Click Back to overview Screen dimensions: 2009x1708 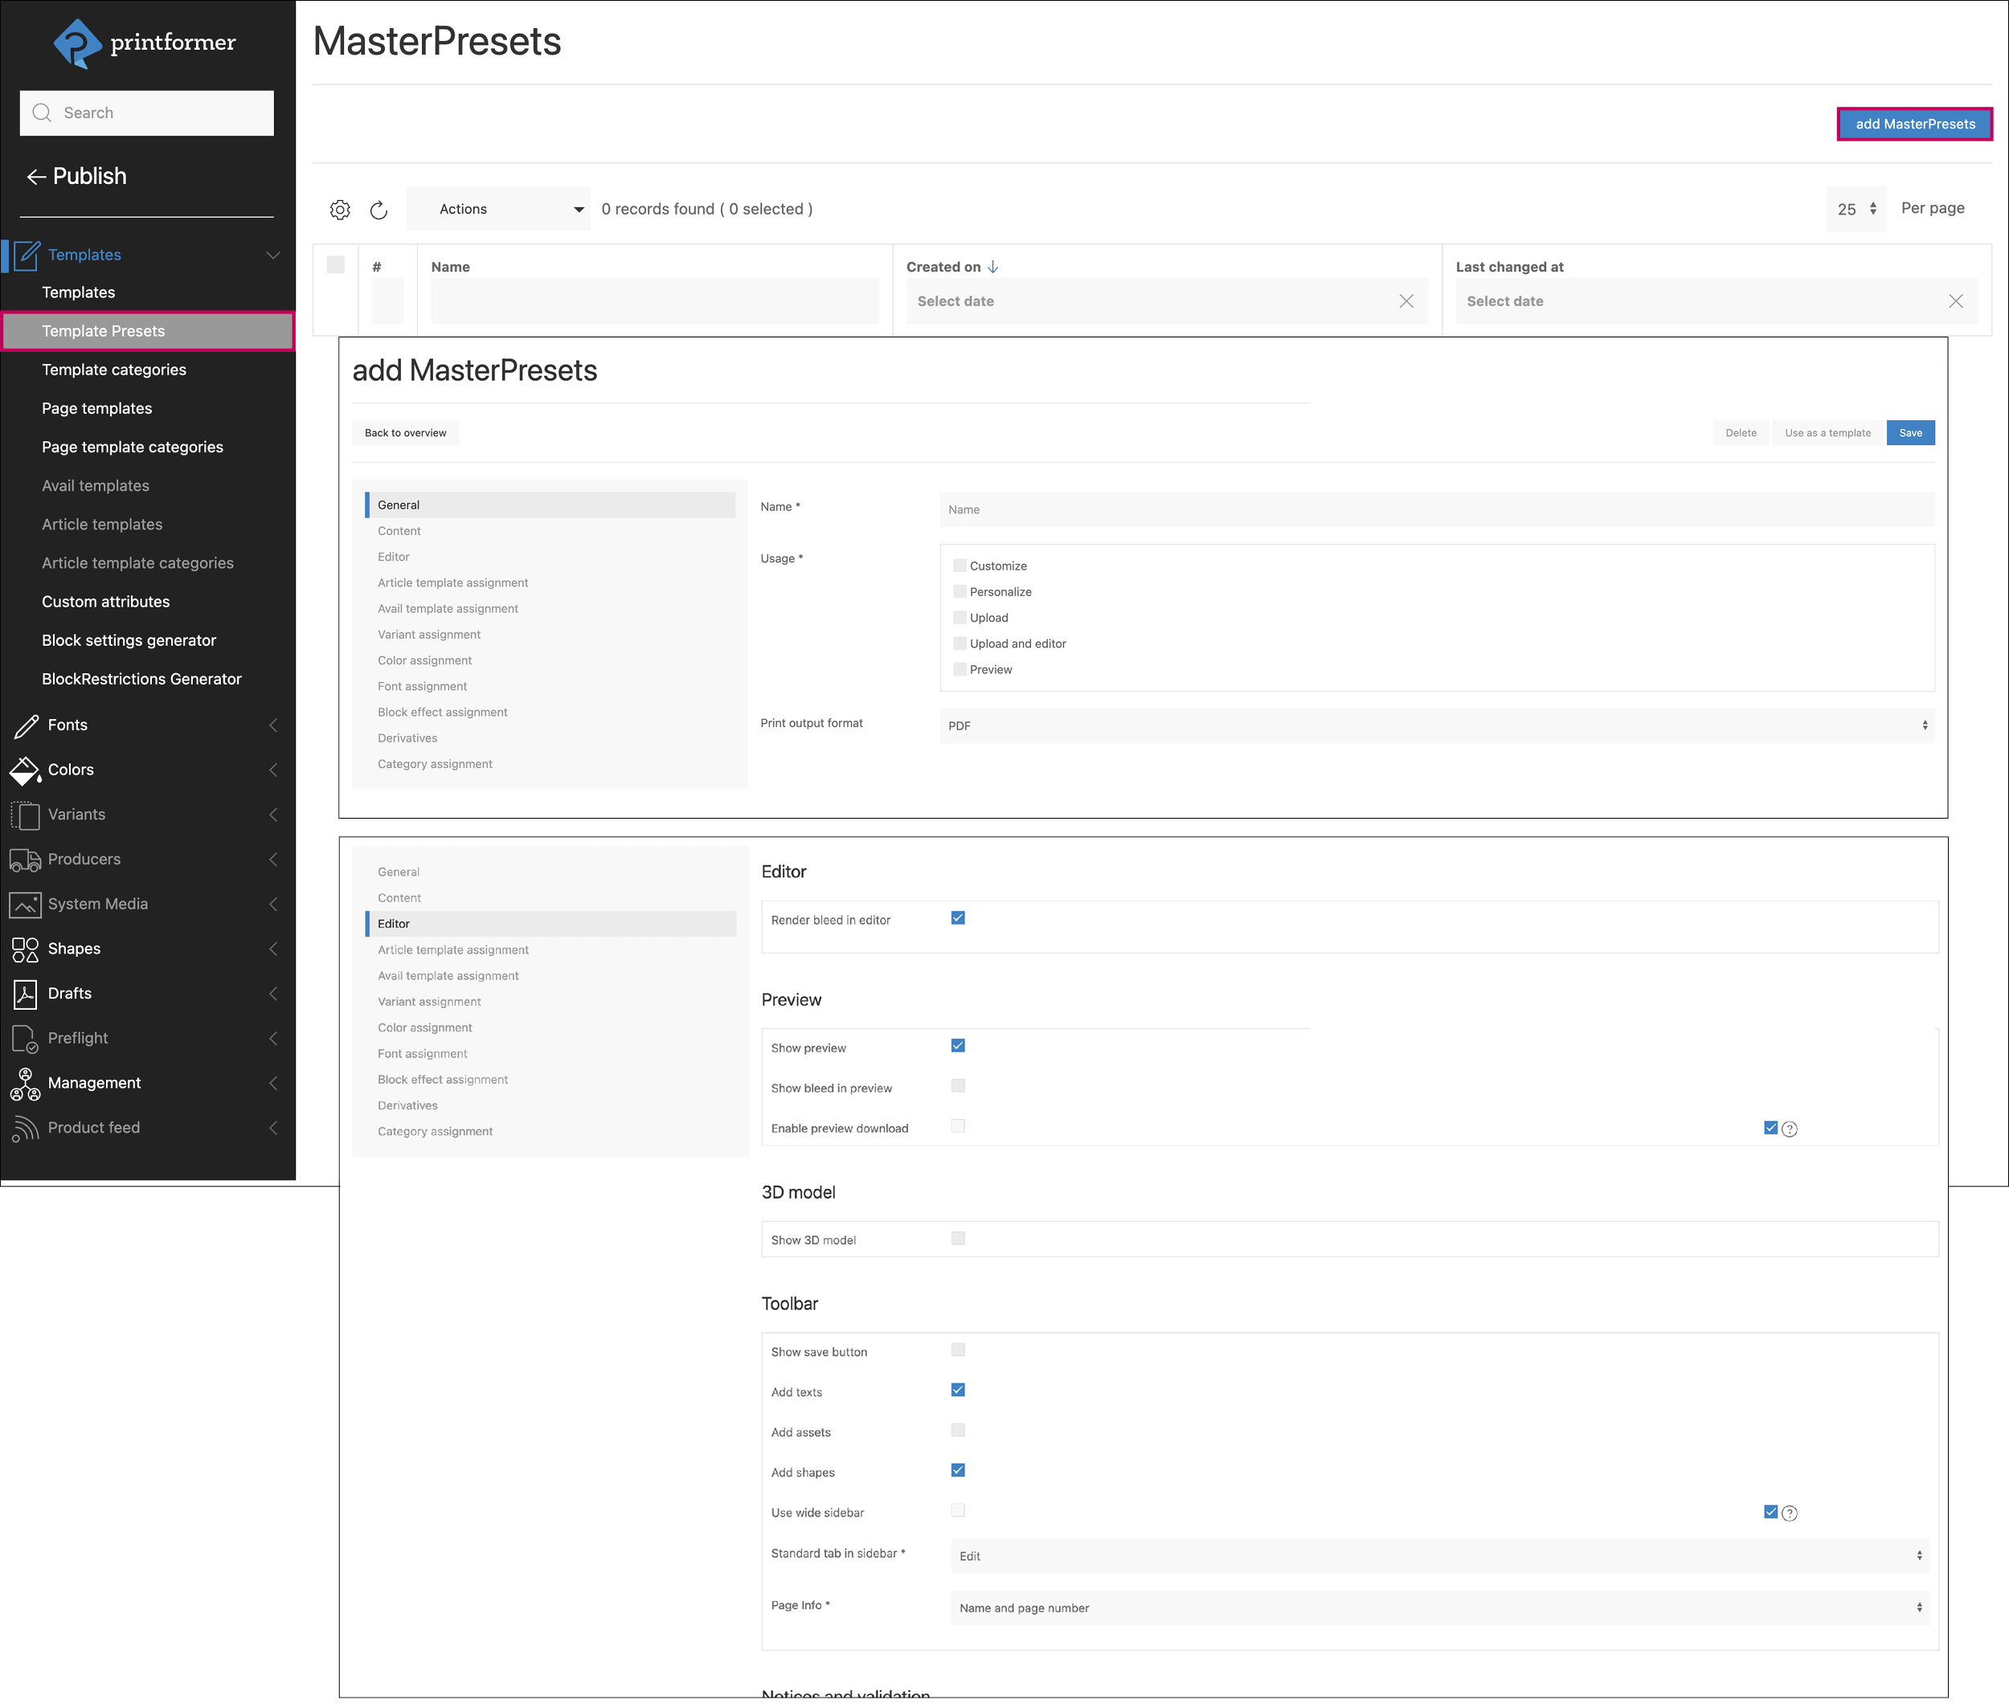pos(406,433)
